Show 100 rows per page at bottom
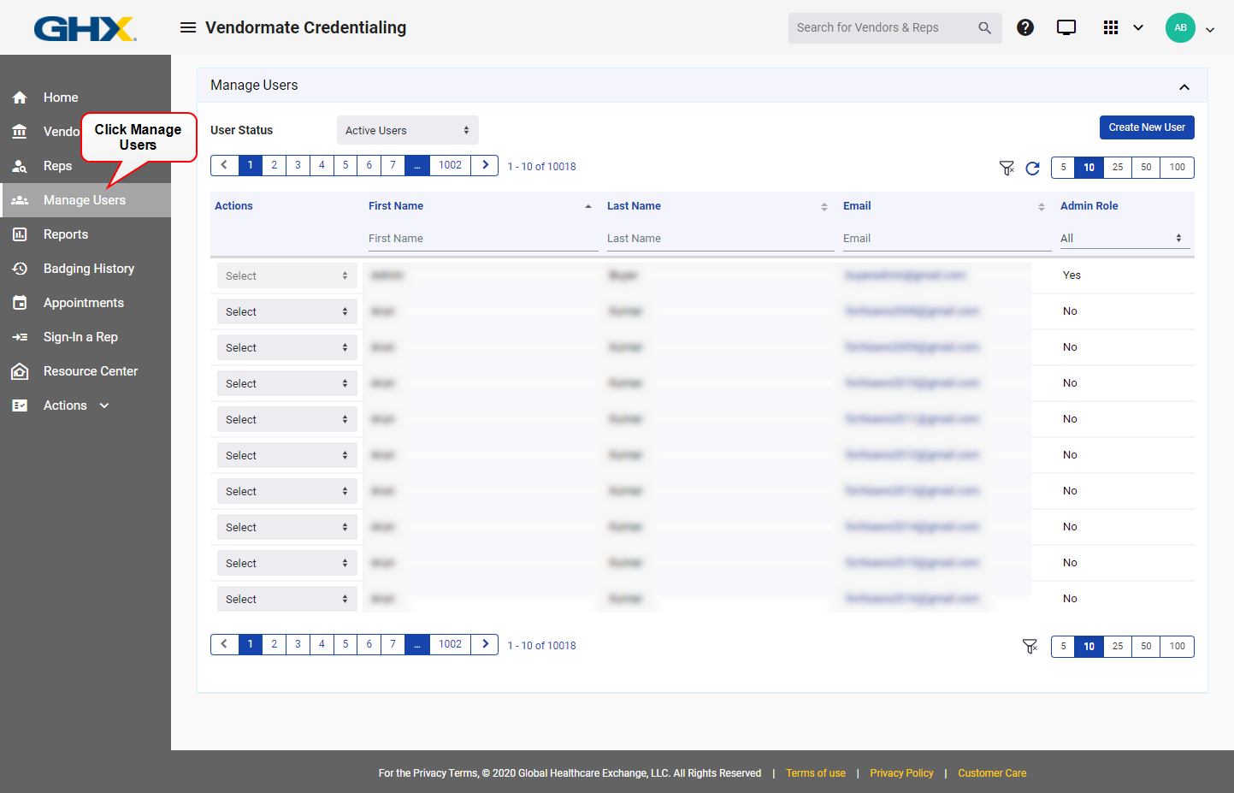The image size is (1234, 793). coord(1178,647)
